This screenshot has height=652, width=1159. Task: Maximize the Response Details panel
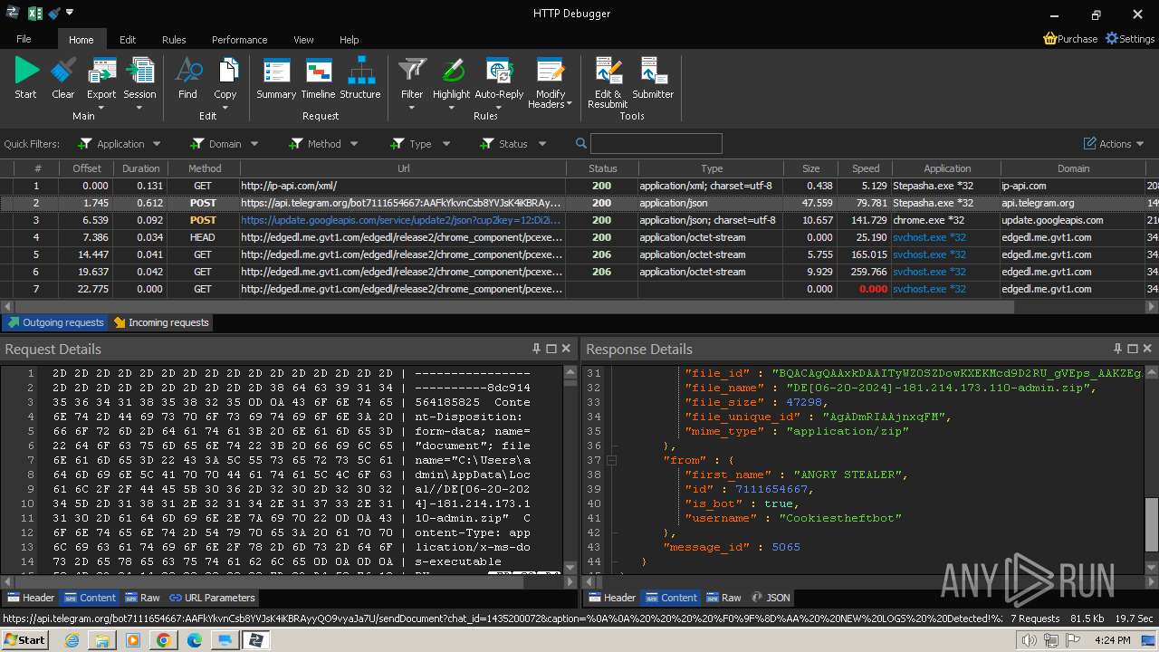click(x=1132, y=349)
